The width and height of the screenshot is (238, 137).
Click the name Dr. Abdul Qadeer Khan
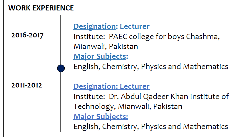pos(146,97)
